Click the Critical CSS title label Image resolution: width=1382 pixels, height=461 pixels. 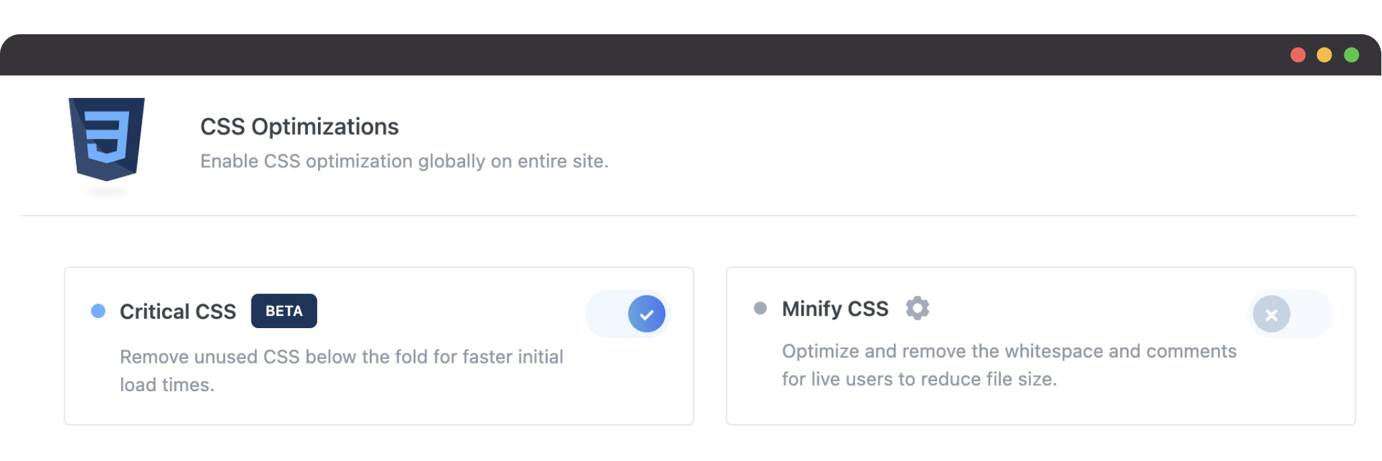(178, 311)
